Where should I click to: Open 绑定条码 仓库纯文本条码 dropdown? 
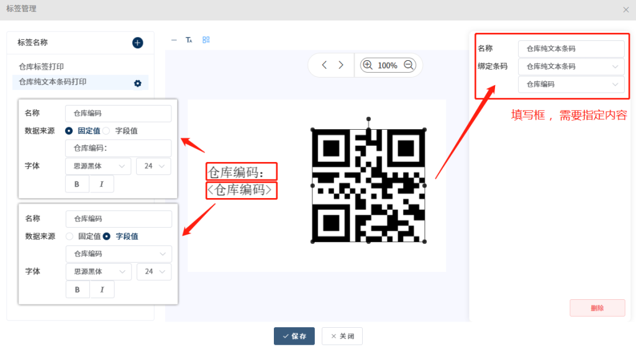(x=571, y=66)
